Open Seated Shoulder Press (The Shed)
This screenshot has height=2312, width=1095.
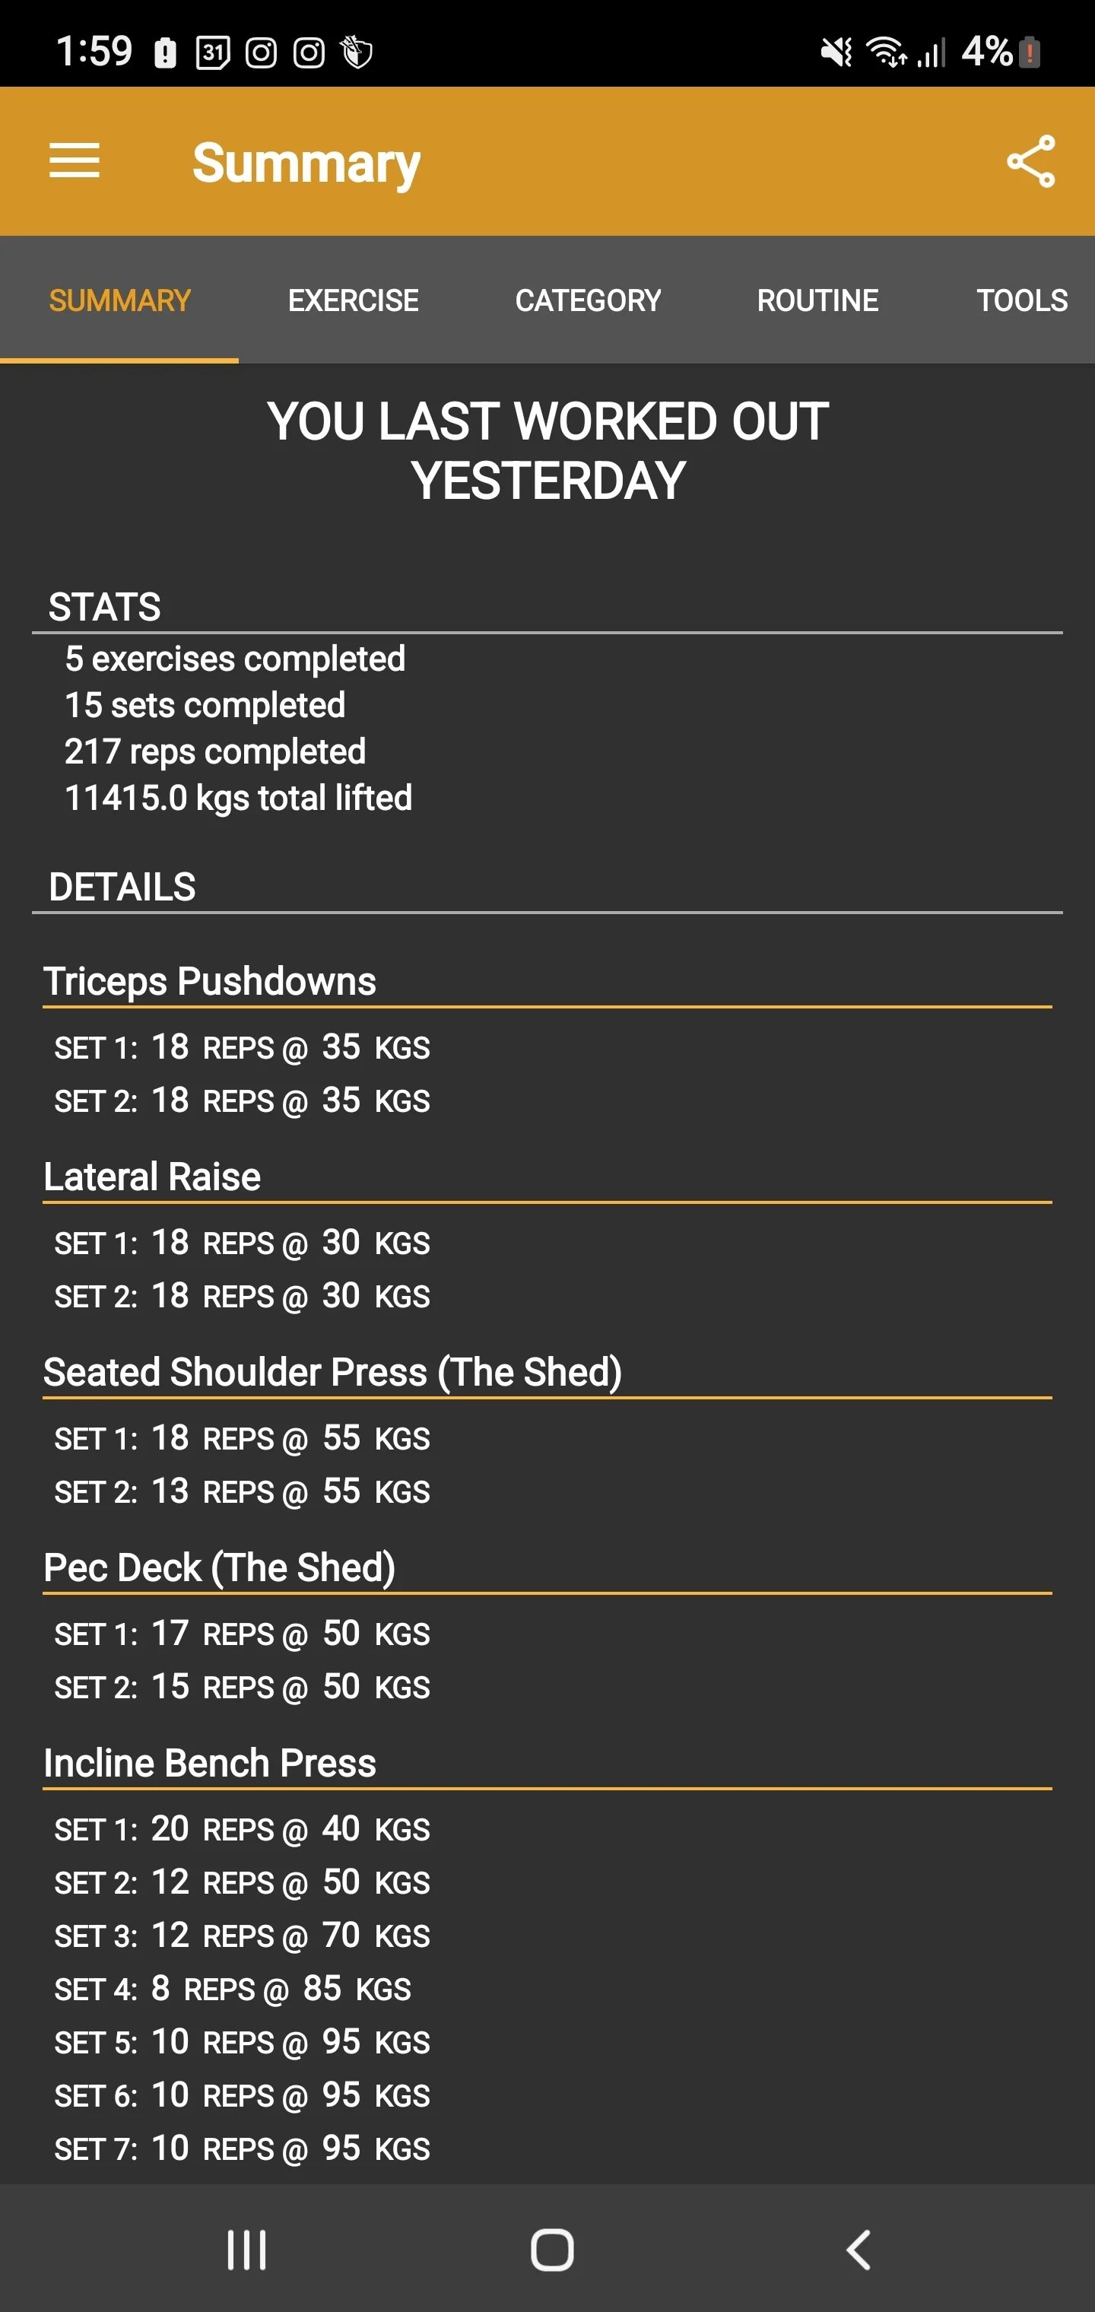point(333,1372)
